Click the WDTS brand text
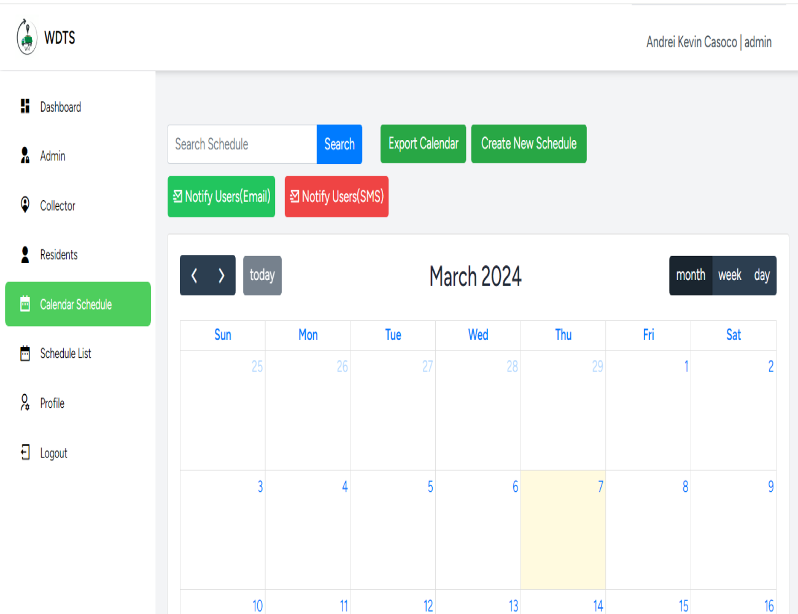 [60, 37]
